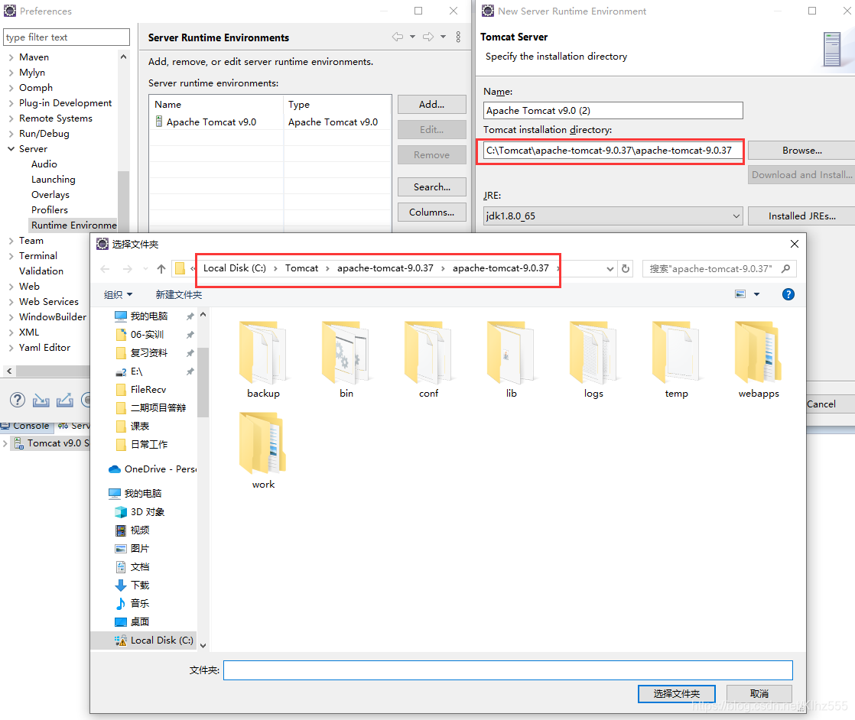Open the temp folder
The height and width of the screenshot is (720, 855).
[676, 360]
